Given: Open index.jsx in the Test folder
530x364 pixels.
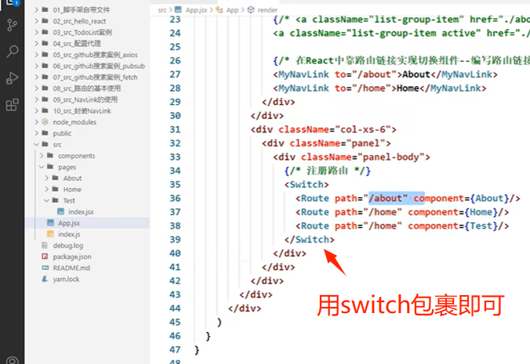Looking at the screenshot, I should pyautogui.click(x=81, y=212).
